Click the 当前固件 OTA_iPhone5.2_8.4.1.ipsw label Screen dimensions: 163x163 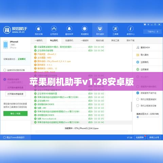pyautogui.click(x=81, y=128)
